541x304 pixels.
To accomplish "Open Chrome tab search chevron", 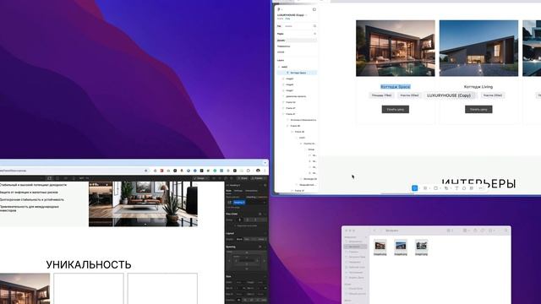I will click(265, 163).
